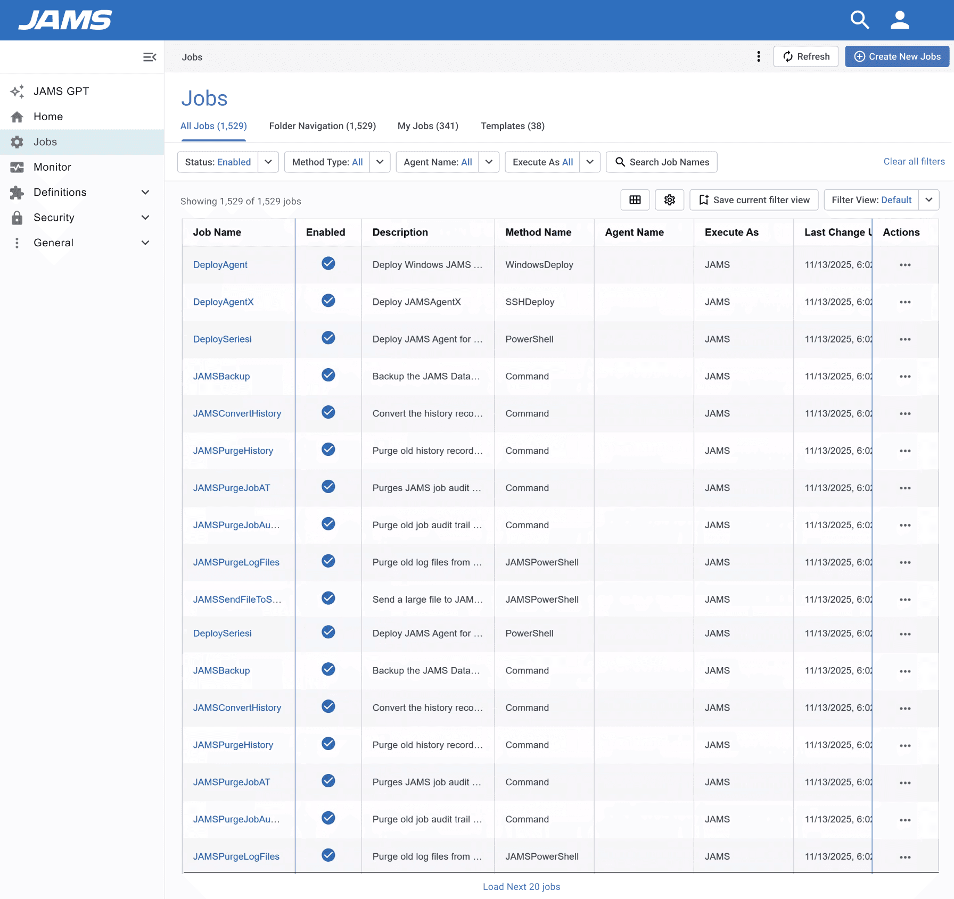Open actions menu for first JAMSPurgeLogFiles row
Image resolution: width=954 pixels, height=899 pixels.
(x=905, y=562)
